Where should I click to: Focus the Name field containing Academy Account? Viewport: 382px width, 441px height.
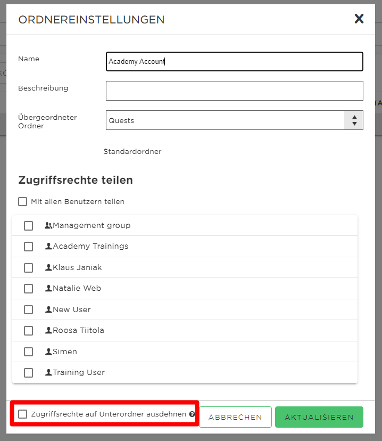point(234,61)
